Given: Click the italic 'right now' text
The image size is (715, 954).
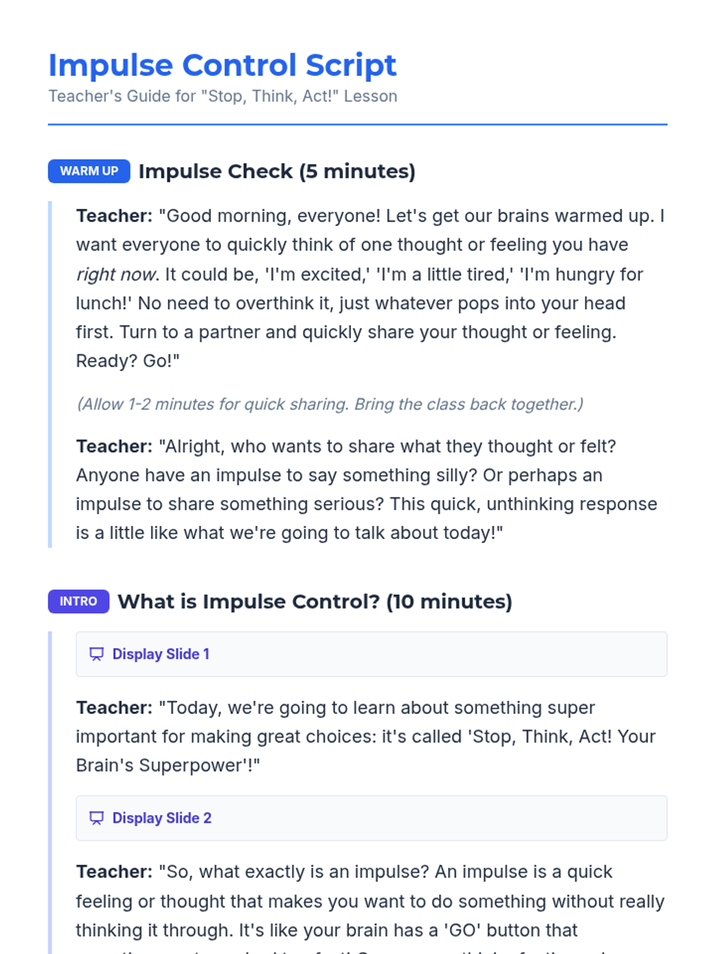Looking at the screenshot, I should tap(116, 274).
